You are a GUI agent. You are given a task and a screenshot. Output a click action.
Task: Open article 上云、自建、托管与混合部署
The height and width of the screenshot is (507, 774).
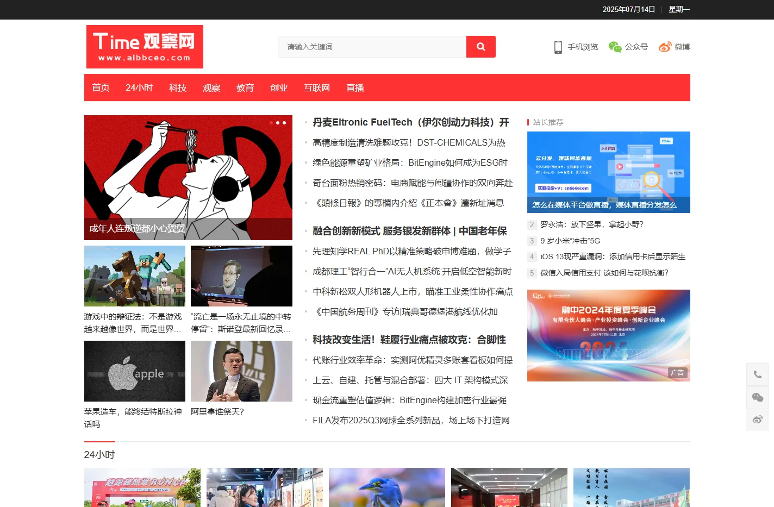(410, 380)
